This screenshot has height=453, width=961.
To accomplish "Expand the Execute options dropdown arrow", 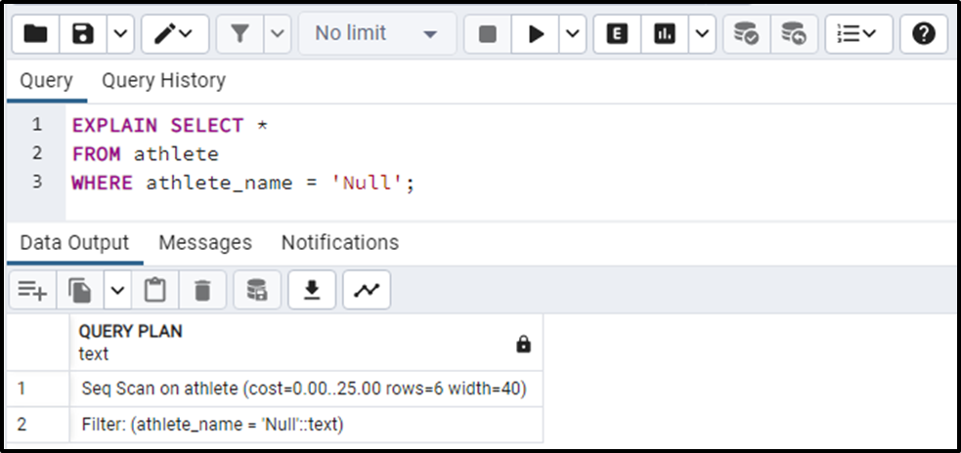I will 571,34.
